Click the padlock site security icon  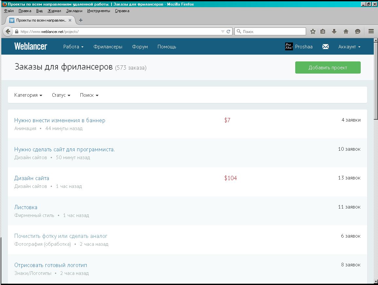tap(17, 32)
